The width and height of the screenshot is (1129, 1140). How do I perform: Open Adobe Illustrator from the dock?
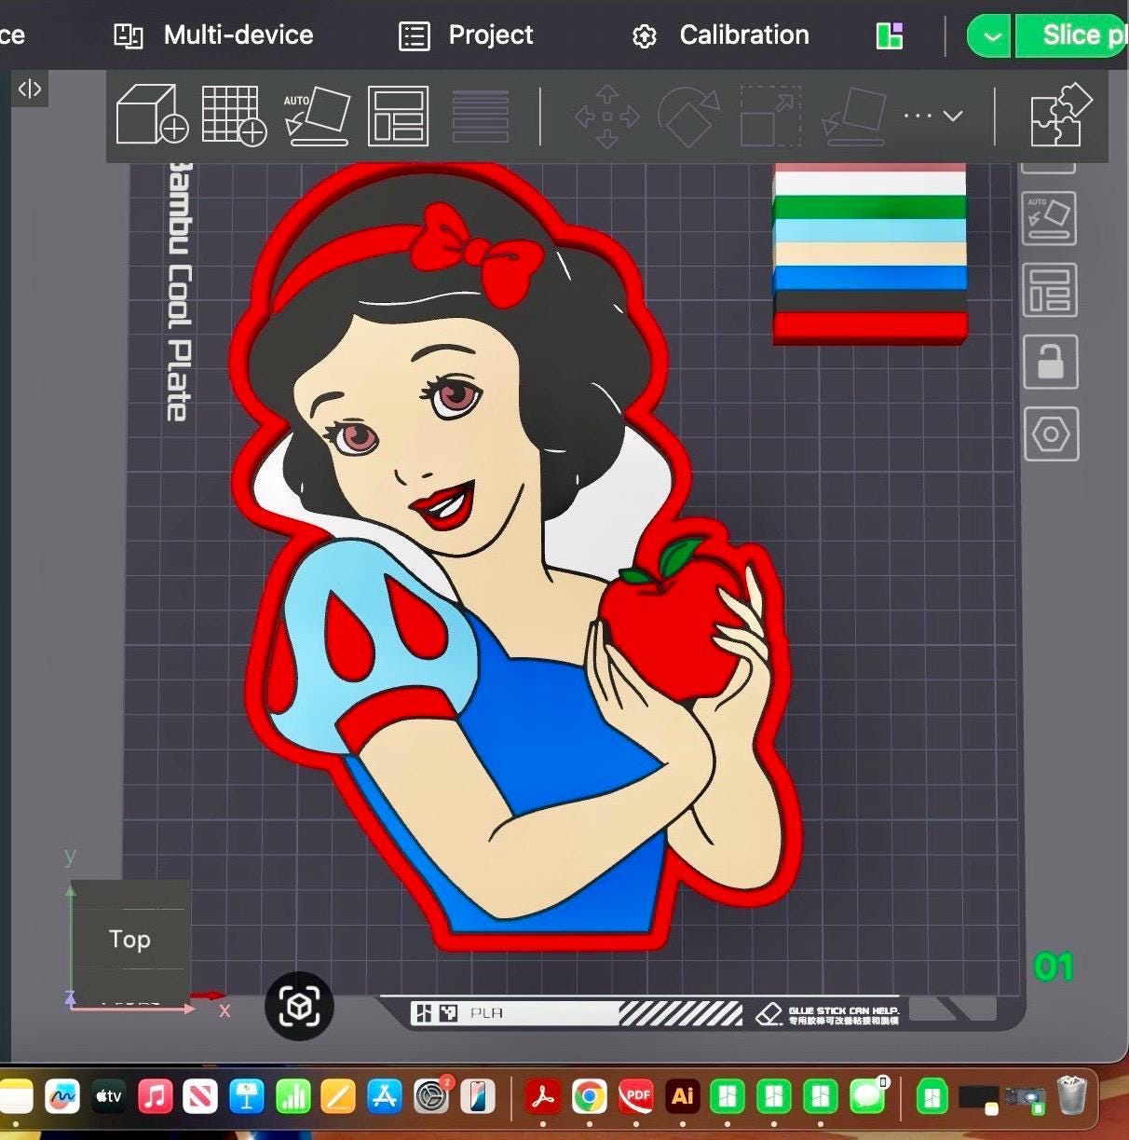click(683, 1097)
